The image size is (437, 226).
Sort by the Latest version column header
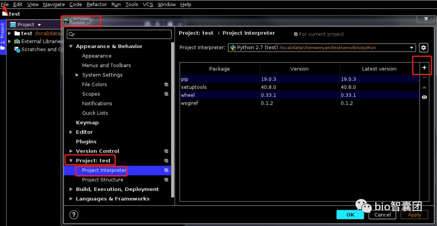pyautogui.click(x=379, y=69)
